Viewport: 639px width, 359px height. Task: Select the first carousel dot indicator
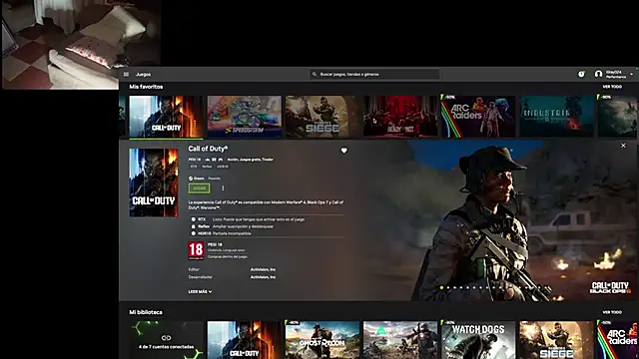tap(441, 288)
